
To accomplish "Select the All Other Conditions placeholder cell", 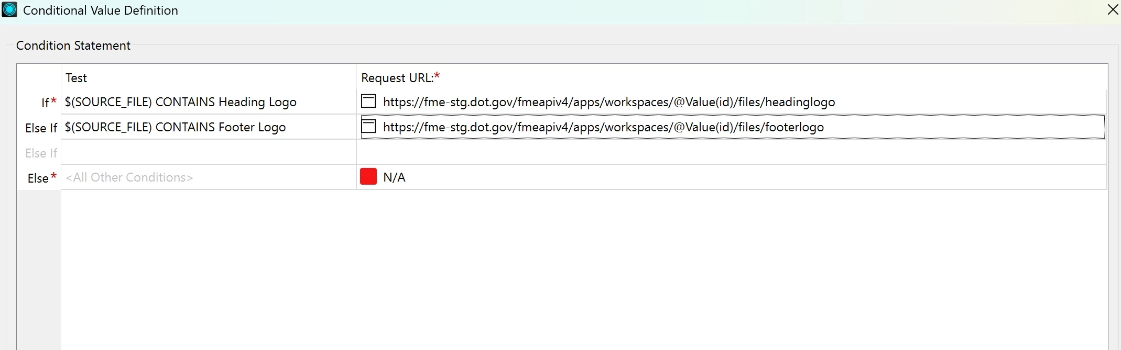I will point(209,177).
